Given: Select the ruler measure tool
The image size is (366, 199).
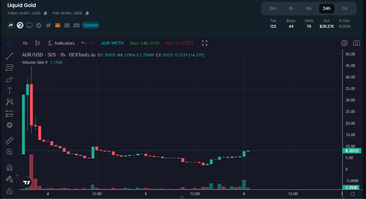Looking at the screenshot, I should [x=10, y=141].
